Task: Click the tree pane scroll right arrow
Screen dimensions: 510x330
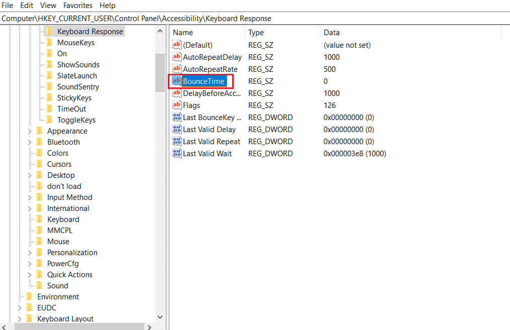Action: pyautogui.click(x=149, y=327)
